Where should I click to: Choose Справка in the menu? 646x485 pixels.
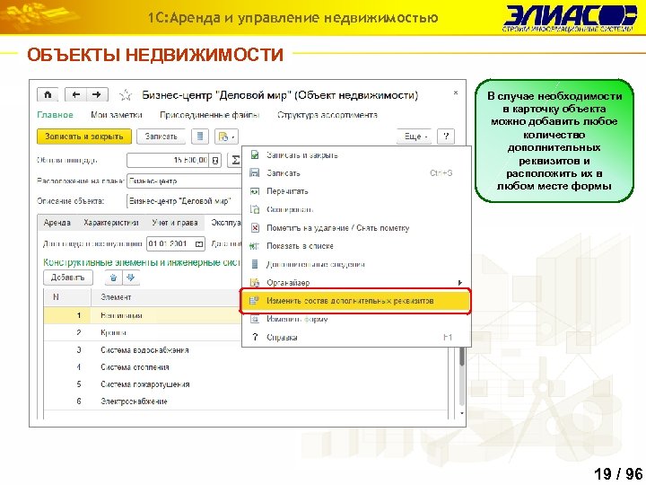pos(356,338)
